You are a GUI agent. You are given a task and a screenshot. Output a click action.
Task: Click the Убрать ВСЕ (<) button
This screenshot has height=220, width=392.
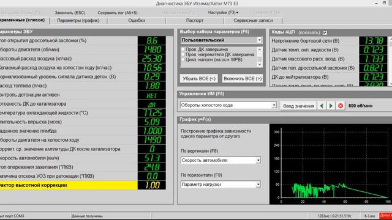point(198,79)
